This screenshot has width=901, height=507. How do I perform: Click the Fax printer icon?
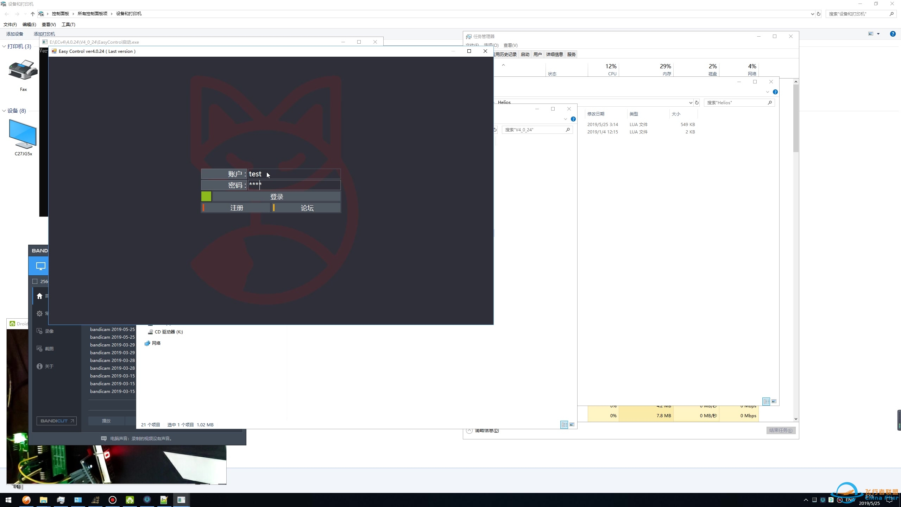(x=23, y=70)
